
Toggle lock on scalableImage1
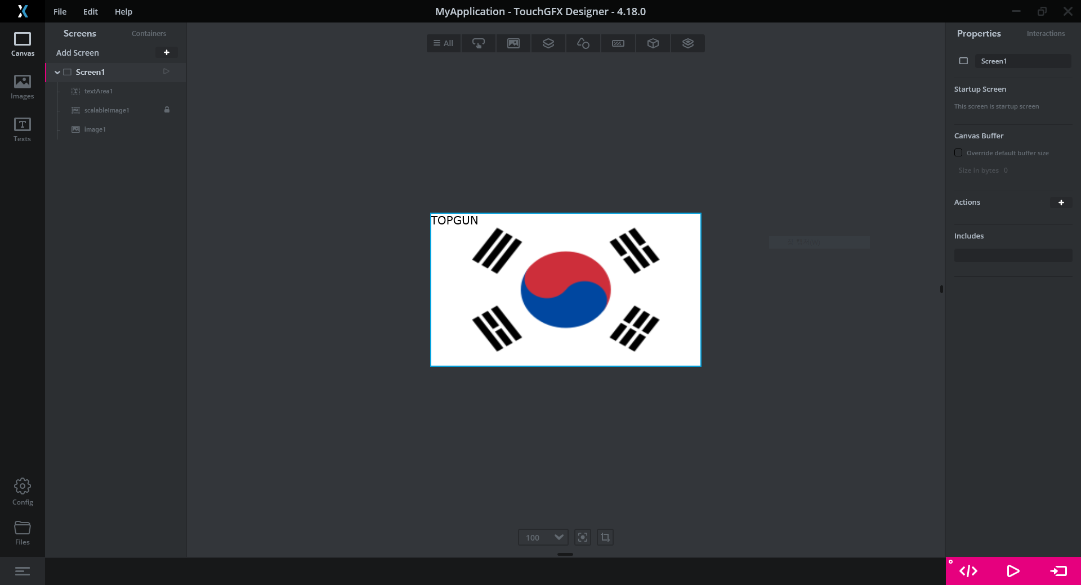(x=167, y=110)
